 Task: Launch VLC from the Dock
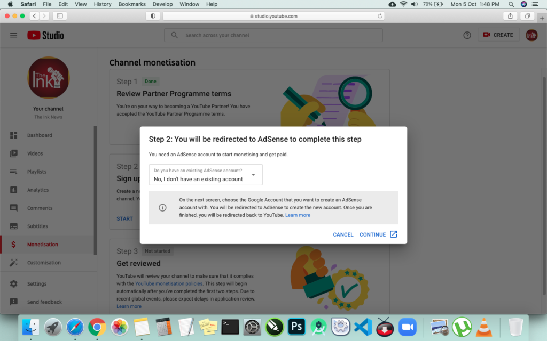click(x=484, y=327)
